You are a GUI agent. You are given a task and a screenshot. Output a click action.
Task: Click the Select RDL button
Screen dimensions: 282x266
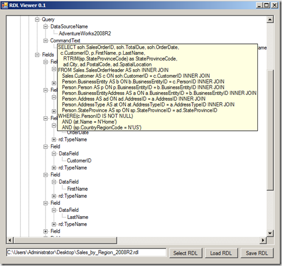coord(185,253)
